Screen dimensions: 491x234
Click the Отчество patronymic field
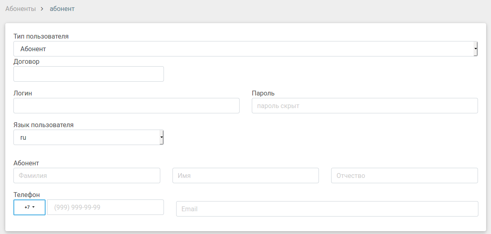pyautogui.click(x=404, y=175)
